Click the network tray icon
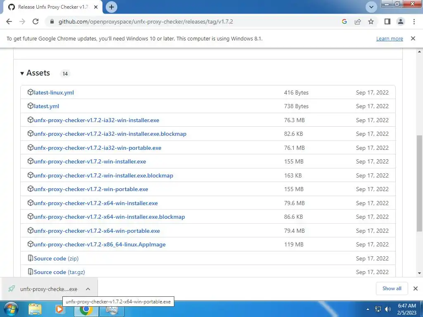 [378, 309]
